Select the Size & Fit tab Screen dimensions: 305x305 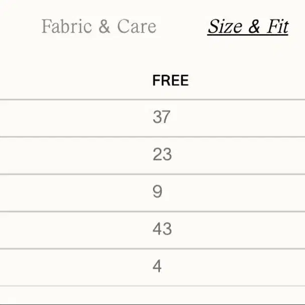point(248,27)
